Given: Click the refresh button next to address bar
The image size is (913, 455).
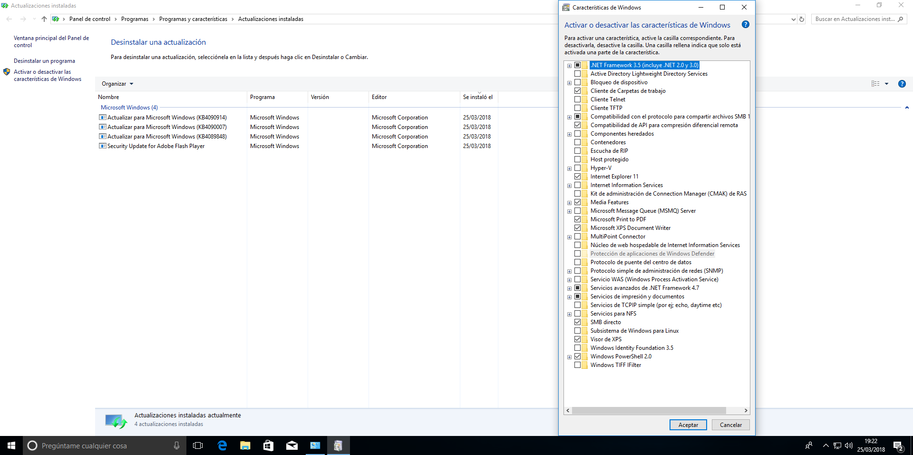Looking at the screenshot, I should (x=802, y=19).
